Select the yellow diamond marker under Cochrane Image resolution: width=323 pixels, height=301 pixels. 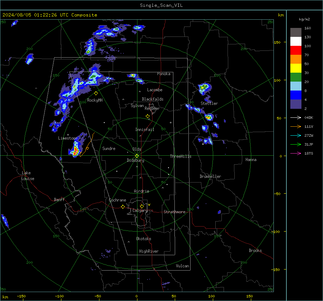pyautogui.click(x=123, y=207)
